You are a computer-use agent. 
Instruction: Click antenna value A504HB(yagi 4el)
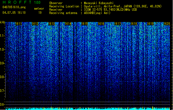(97, 13)
